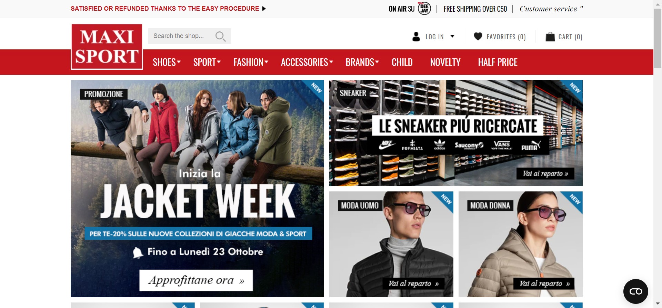Expand the Brands menu
The image size is (662, 308).
tap(362, 62)
